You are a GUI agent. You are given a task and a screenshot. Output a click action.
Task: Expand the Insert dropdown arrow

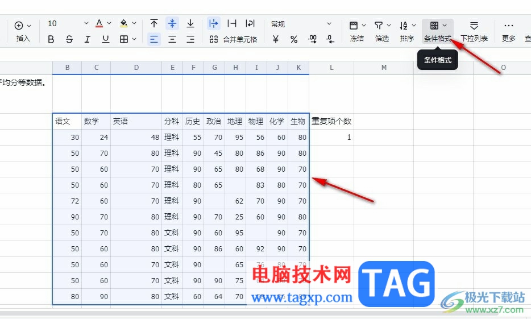[29, 26]
